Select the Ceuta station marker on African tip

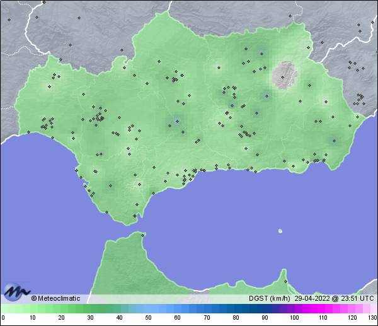point(143,235)
